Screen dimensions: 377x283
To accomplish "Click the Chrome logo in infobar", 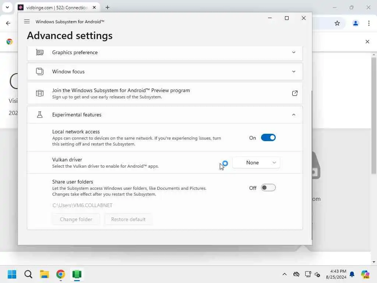I will [10, 42].
